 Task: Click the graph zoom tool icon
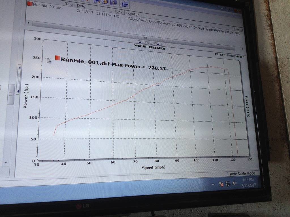(97, 1)
